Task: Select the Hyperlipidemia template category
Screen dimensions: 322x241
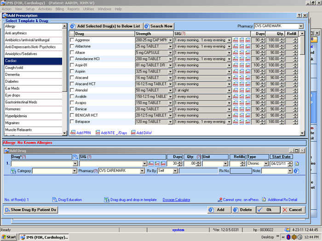Action: point(33,116)
